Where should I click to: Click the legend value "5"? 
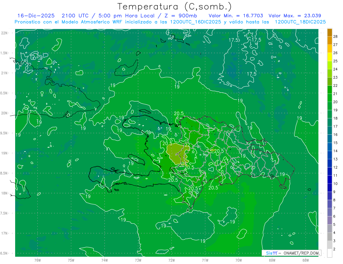[335, 225]
